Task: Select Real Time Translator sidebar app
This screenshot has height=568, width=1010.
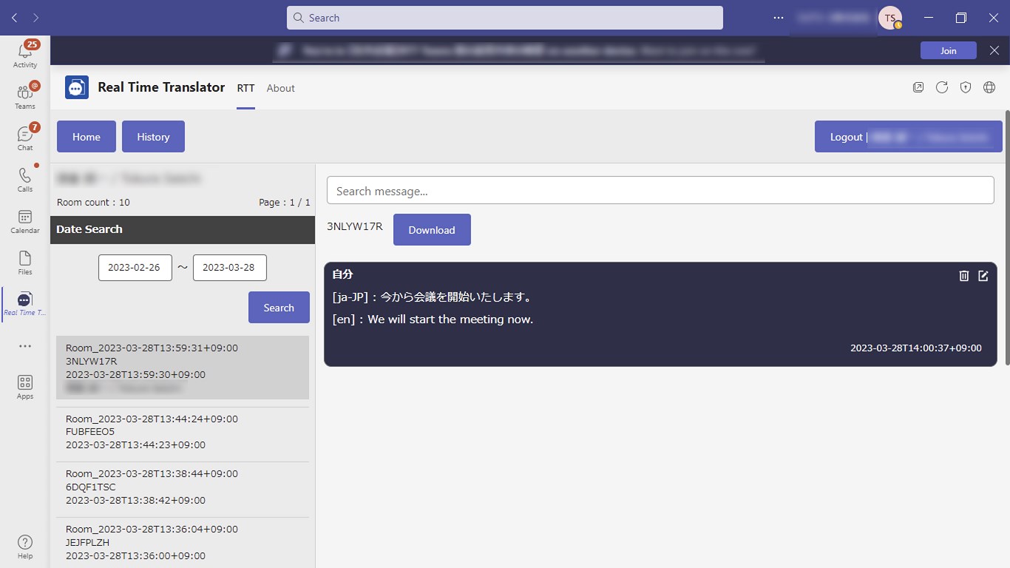Action: [25, 304]
